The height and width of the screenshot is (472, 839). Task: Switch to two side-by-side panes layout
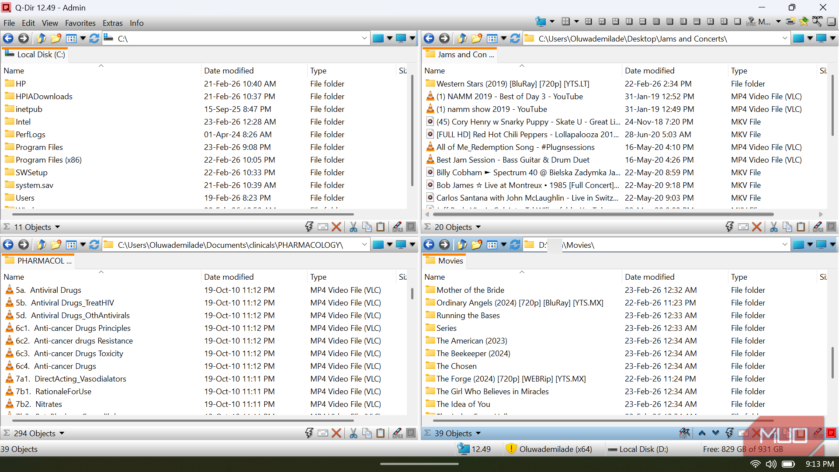tap(629, 21)
